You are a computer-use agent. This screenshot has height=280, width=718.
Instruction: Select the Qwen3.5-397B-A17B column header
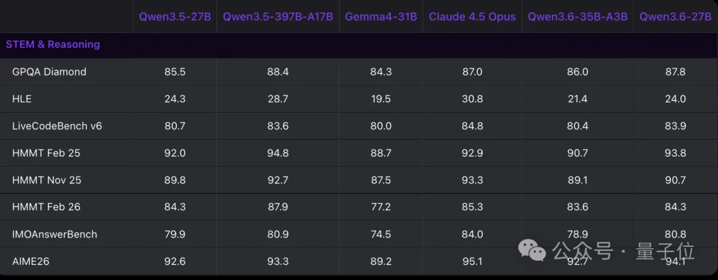[278, 17]
